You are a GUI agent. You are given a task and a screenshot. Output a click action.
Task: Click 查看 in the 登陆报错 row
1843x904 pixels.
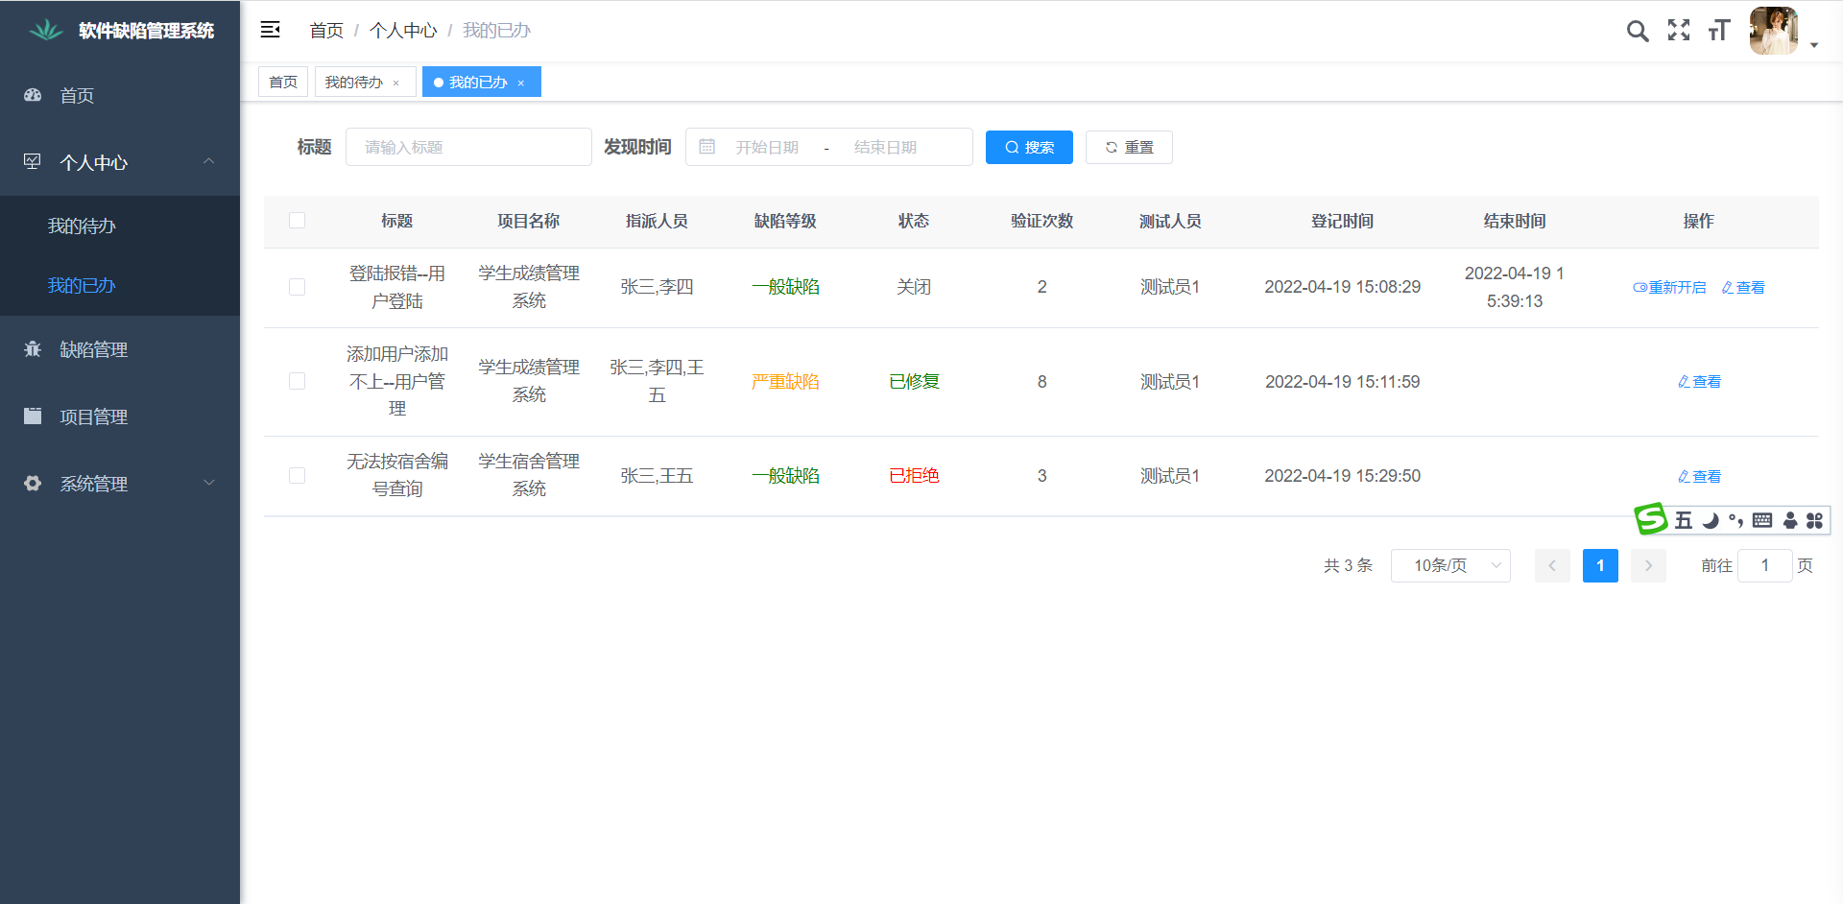point(1743,287)
